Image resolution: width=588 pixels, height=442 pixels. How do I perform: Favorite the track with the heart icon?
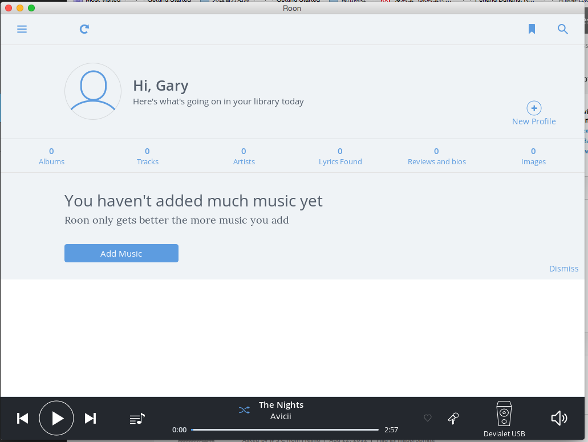[428, 418]
